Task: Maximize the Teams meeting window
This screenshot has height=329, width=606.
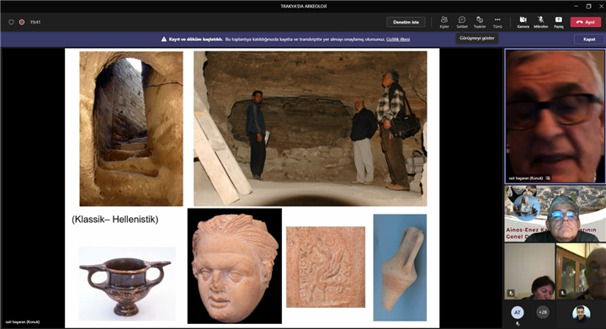Action: click(x=588, y=6)
